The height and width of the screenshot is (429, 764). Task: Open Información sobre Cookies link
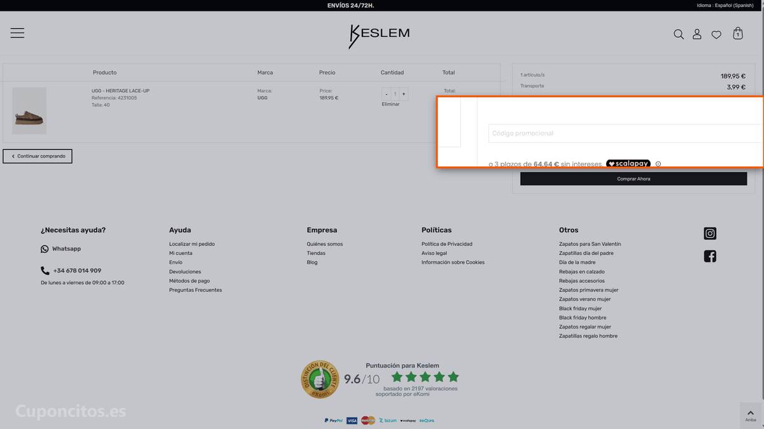point(453,262)
